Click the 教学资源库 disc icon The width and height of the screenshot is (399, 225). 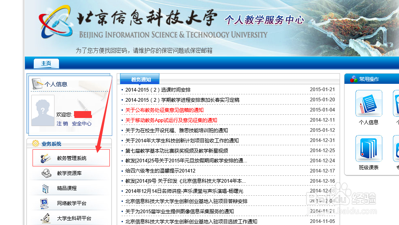click(46, 173)
